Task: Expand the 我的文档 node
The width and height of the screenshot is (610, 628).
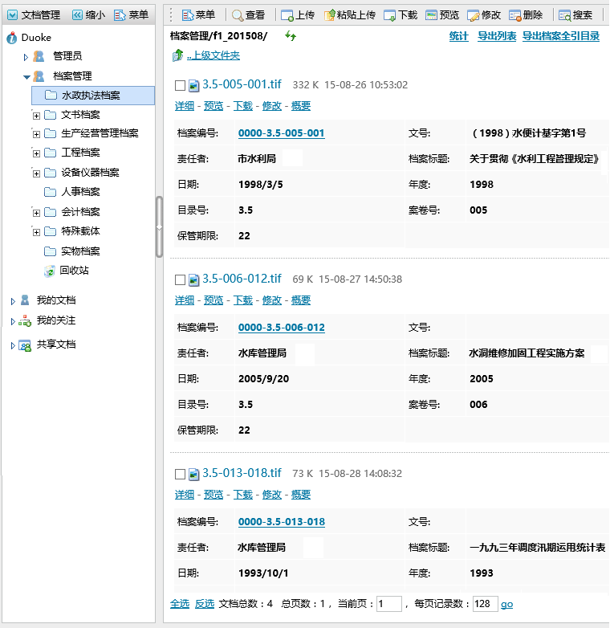Action: (13, 301)
